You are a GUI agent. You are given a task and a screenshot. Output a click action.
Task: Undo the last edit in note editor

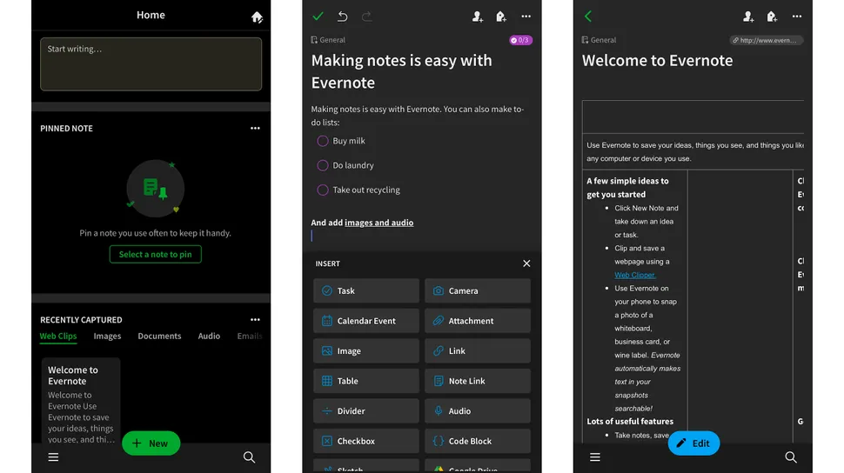pyautogui.click(x=342, y=17)
